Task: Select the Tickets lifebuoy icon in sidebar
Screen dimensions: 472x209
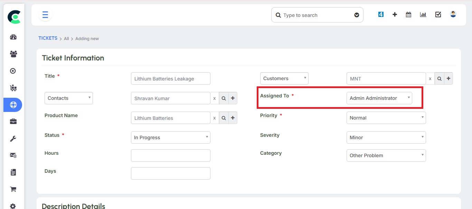Action: point(13,105)
